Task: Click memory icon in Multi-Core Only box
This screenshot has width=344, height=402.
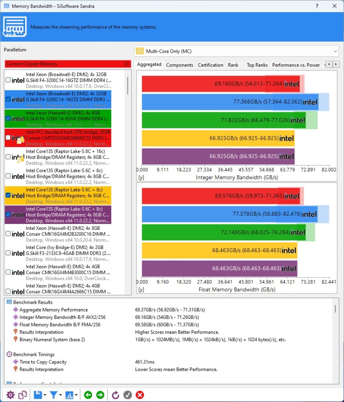Action: click(x=140, y=51)
